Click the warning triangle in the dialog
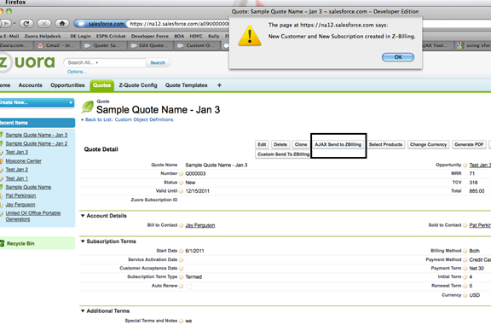This screenshot has width=491, height=325. (250, 36)
